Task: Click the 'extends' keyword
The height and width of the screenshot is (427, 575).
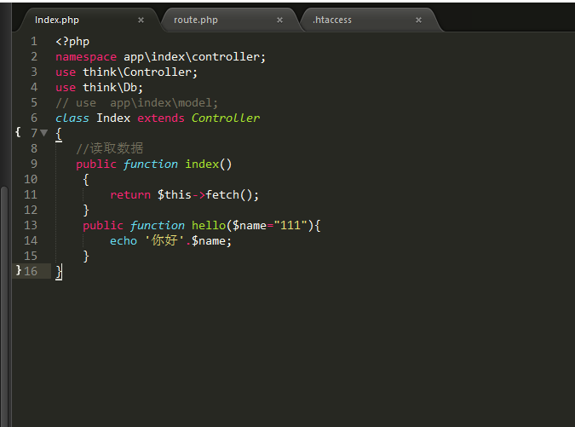Action: tap(161, 118)
